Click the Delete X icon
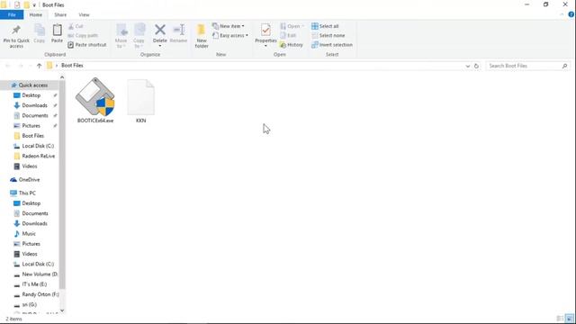Image resolution: width=576 pixels, height=324 pixels. point(160,30)
